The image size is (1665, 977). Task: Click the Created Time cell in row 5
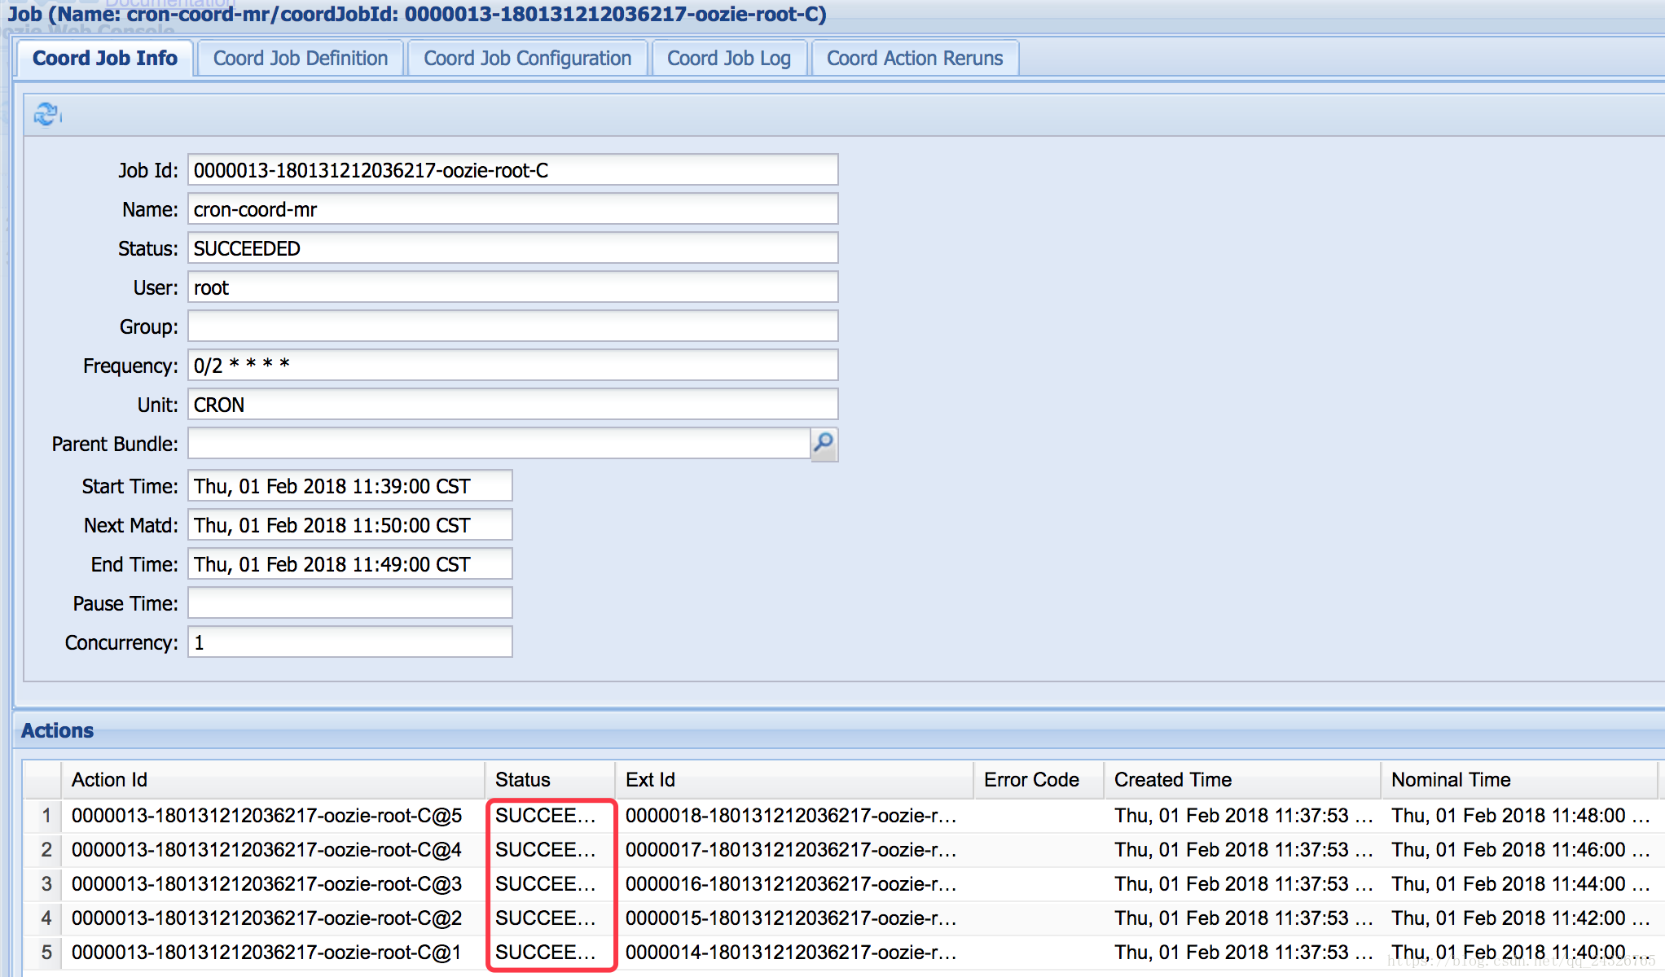pos(1244,953)
